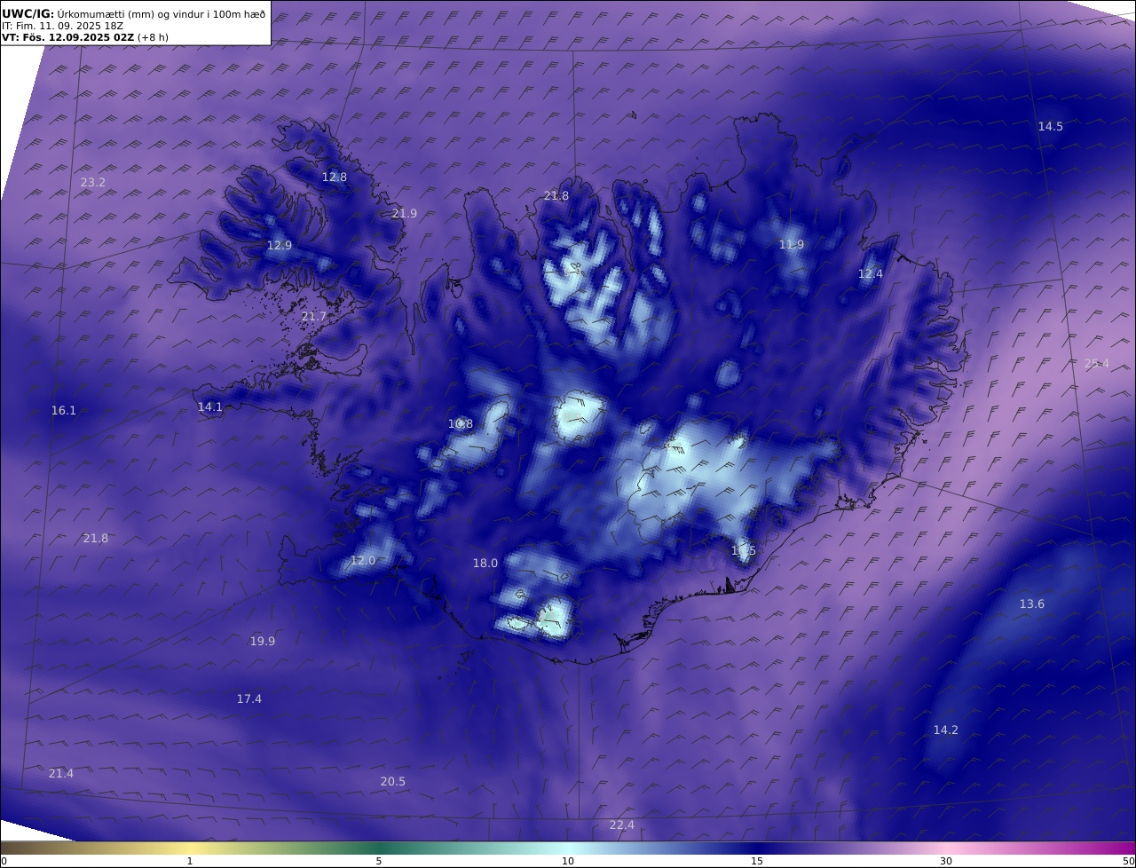Image resolution: width=1136 pixels, height=868 pixels.
Task: Click the 12.0 value on the Reykjanes peninsula
Action: click(363, 561)
